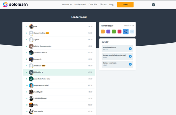Image resolution: width=176 pixels, height=115 pixels.
Task: Click the name bill miller jr
Action: (x=39, y=72)
